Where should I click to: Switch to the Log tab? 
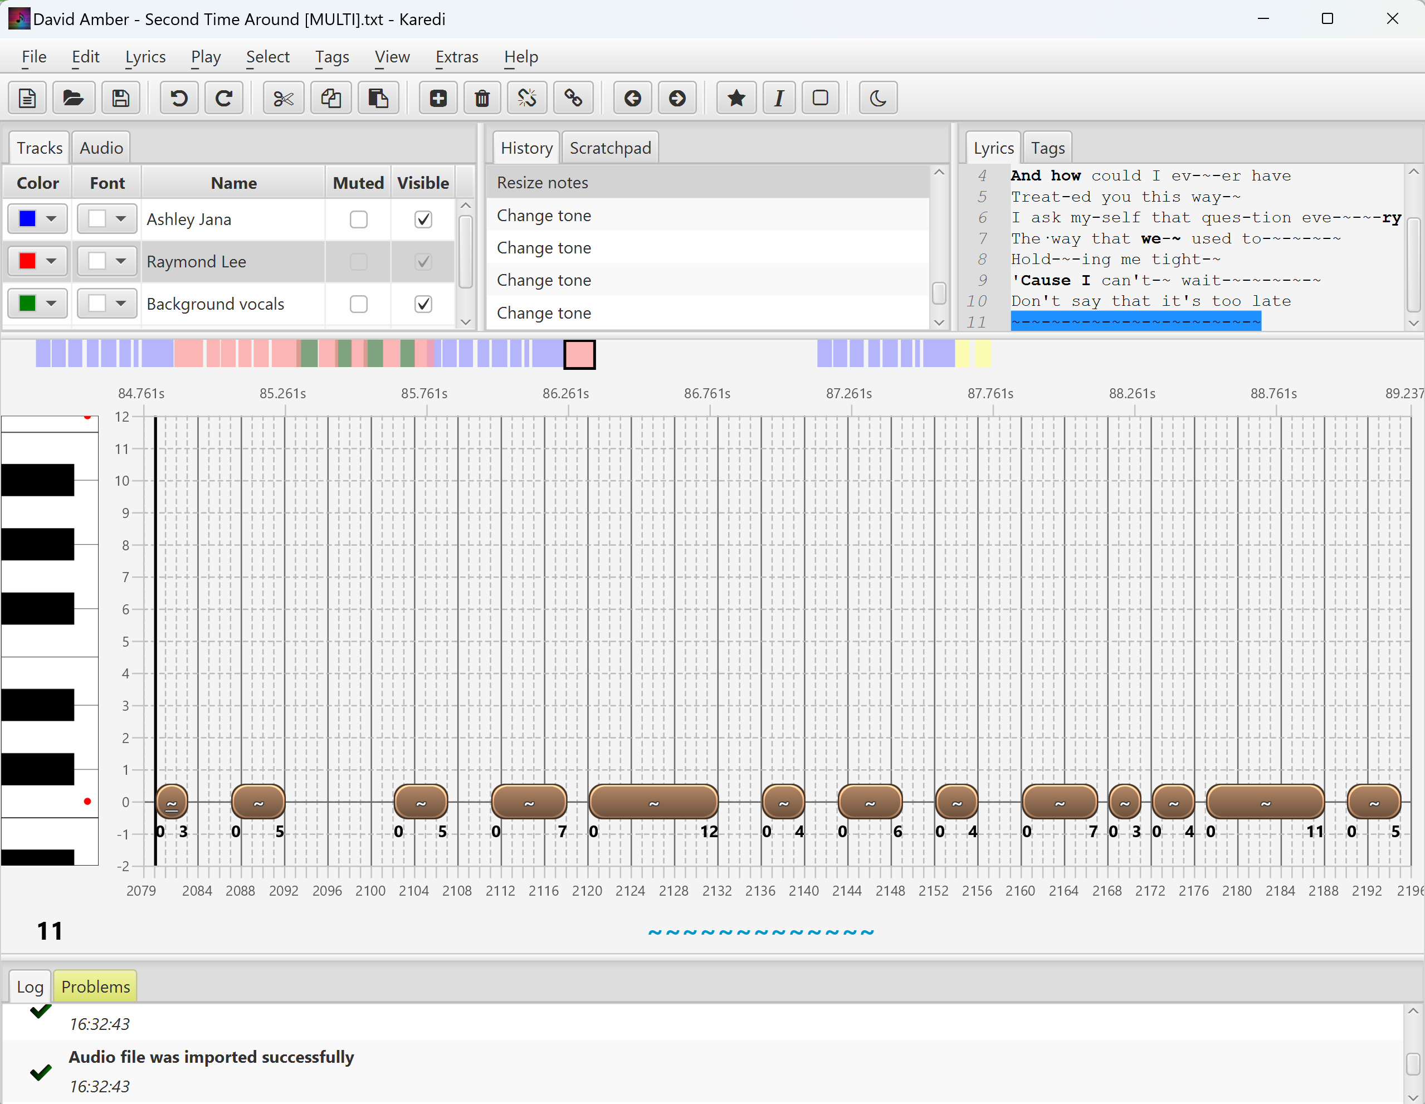pyautogui.click(x=30, y=986)
